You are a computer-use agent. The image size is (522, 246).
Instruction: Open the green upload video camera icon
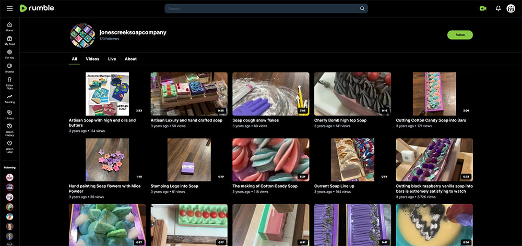click(483, 9)
